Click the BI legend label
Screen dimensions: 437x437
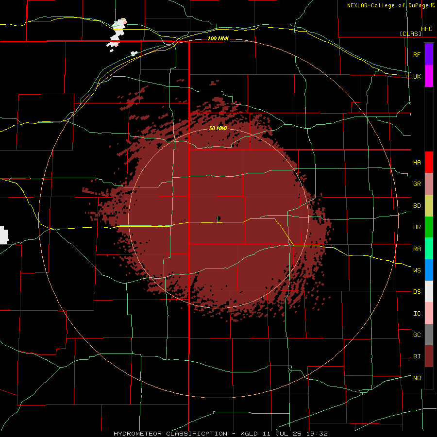point(417,356)
